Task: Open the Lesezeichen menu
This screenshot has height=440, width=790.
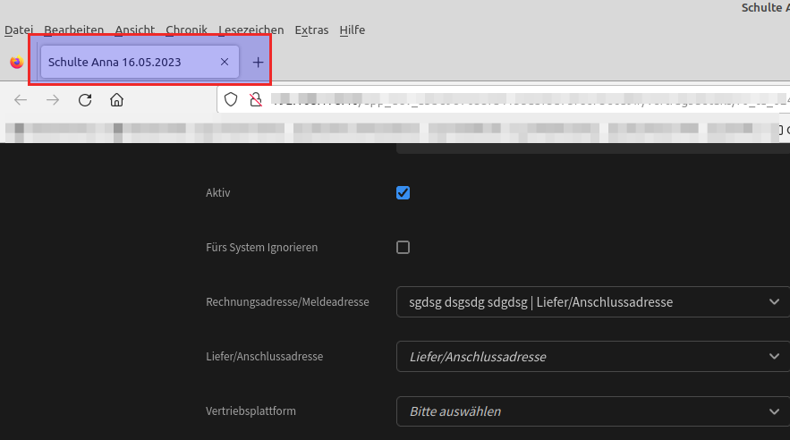Action: pyautogui.click(x=251, y=30)
